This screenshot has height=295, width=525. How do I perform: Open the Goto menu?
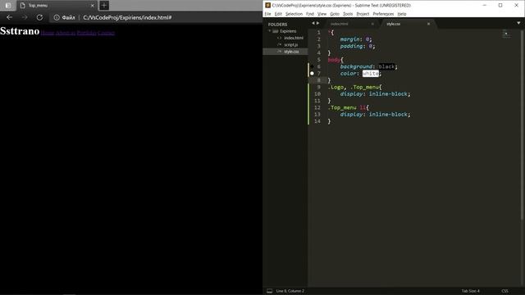point(335,14)
